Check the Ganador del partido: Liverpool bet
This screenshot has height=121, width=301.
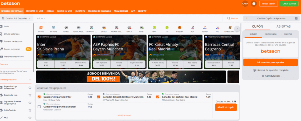click(39, 107)
